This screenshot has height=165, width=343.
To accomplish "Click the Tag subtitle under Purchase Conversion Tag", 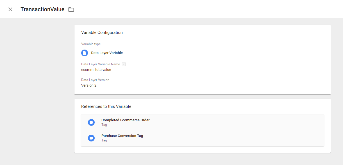I will tap(104, 141).
